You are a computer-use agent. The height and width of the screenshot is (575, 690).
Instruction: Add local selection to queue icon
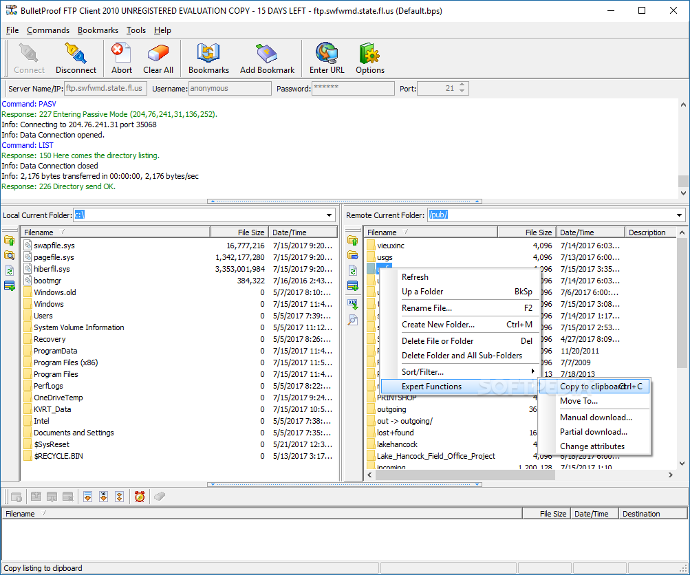point(9,285)
